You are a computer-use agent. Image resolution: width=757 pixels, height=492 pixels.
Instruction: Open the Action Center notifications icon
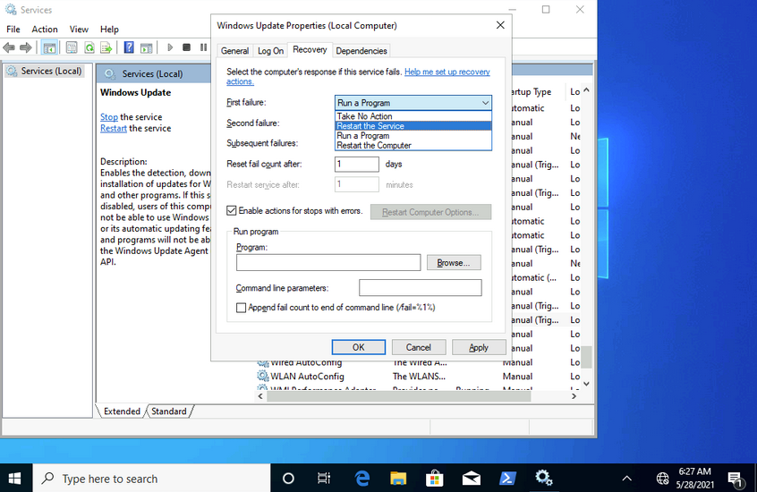click(x=736, y=479)
